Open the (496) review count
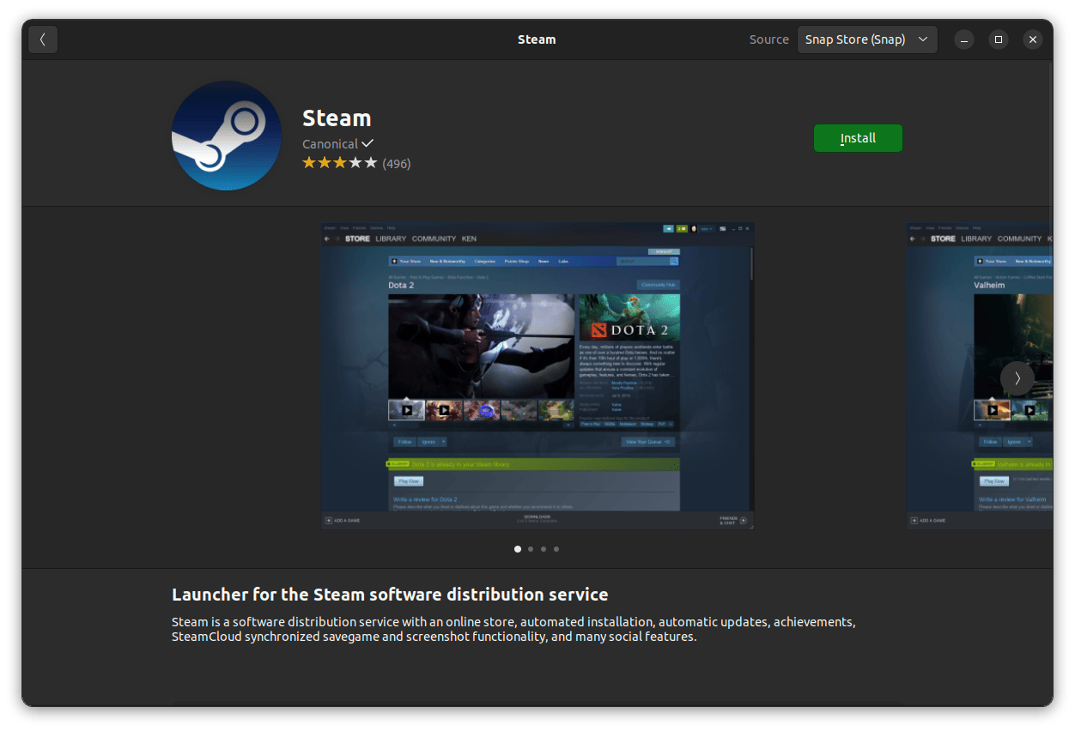 click(x=397, y=164)
